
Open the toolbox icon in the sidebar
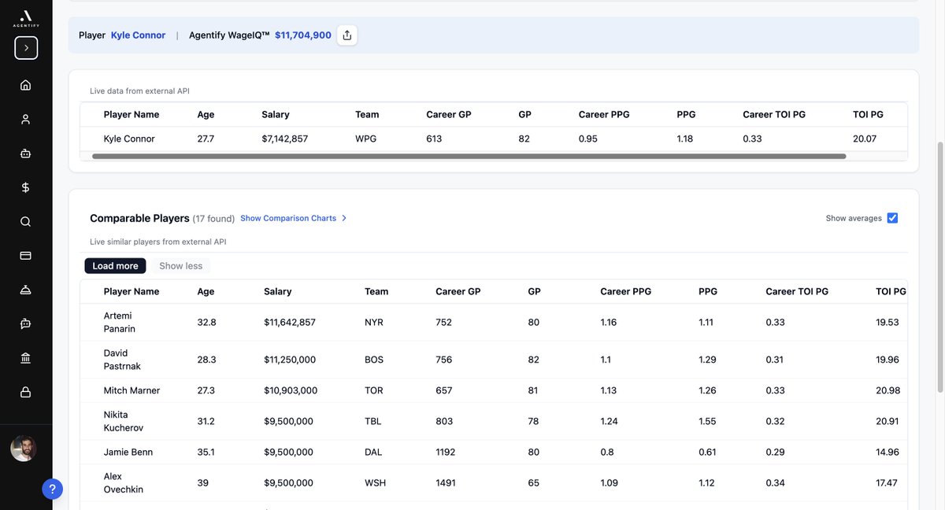pyautogui.click(x=24, y=152)
